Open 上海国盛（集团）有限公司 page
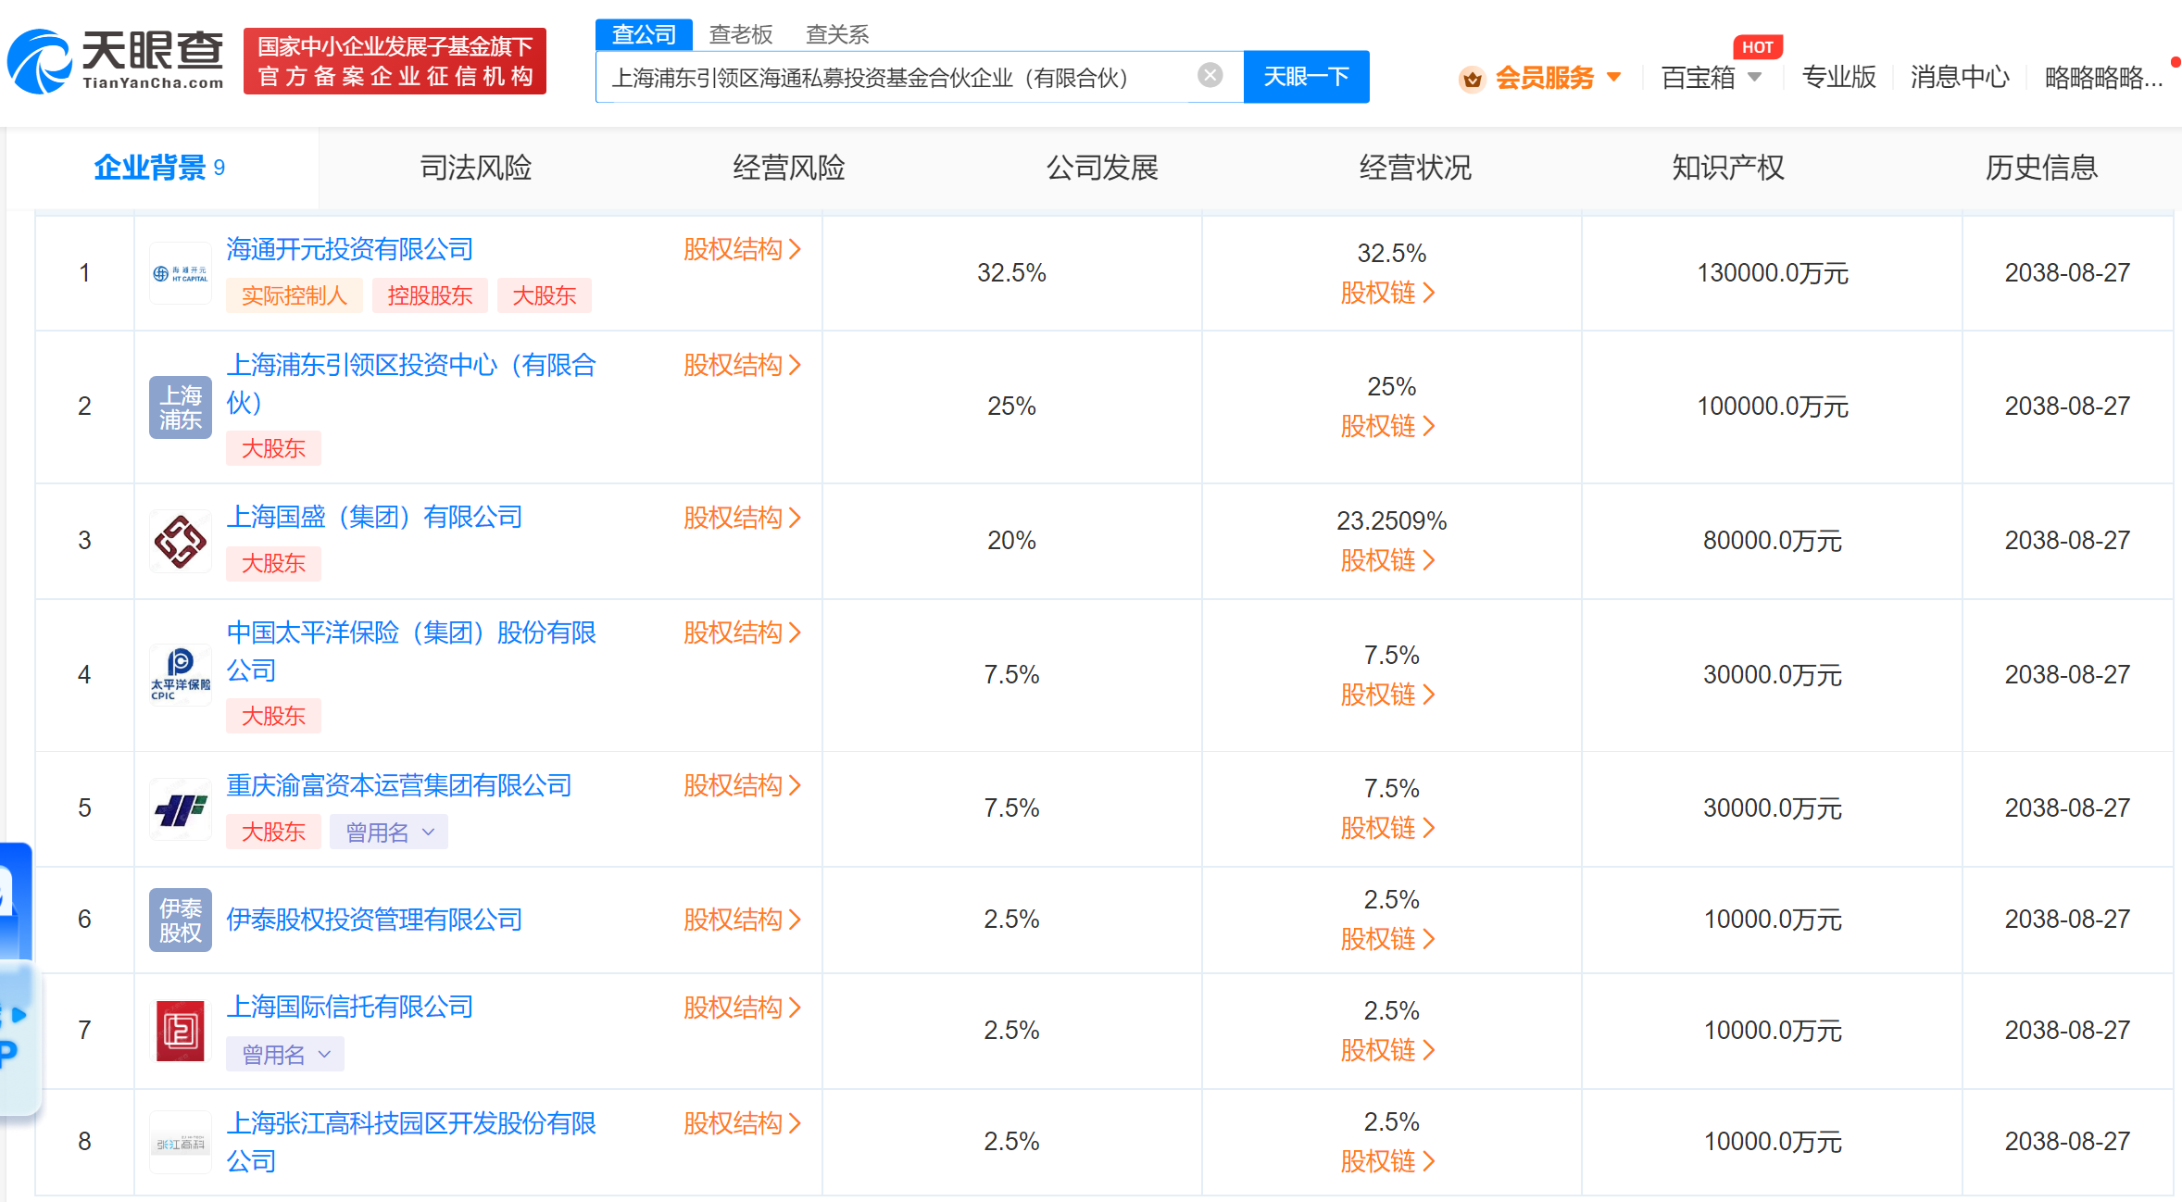The height and width of the screenshot is (1202, 2182). coord(374,517)
